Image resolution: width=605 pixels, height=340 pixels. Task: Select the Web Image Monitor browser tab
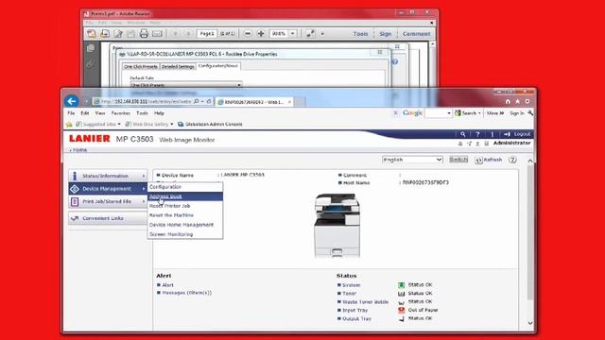point(253,102)
